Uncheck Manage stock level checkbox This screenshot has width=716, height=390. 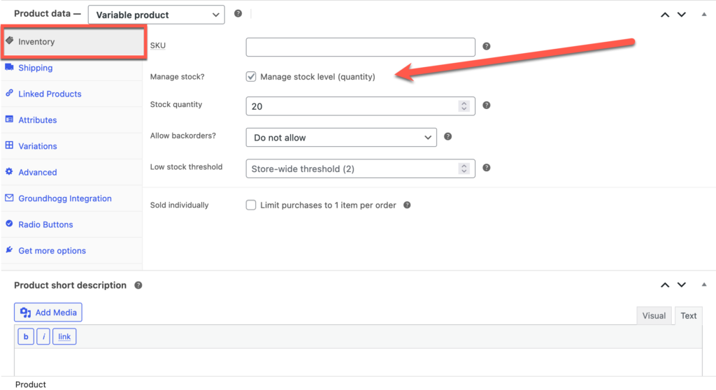point(251,77)
